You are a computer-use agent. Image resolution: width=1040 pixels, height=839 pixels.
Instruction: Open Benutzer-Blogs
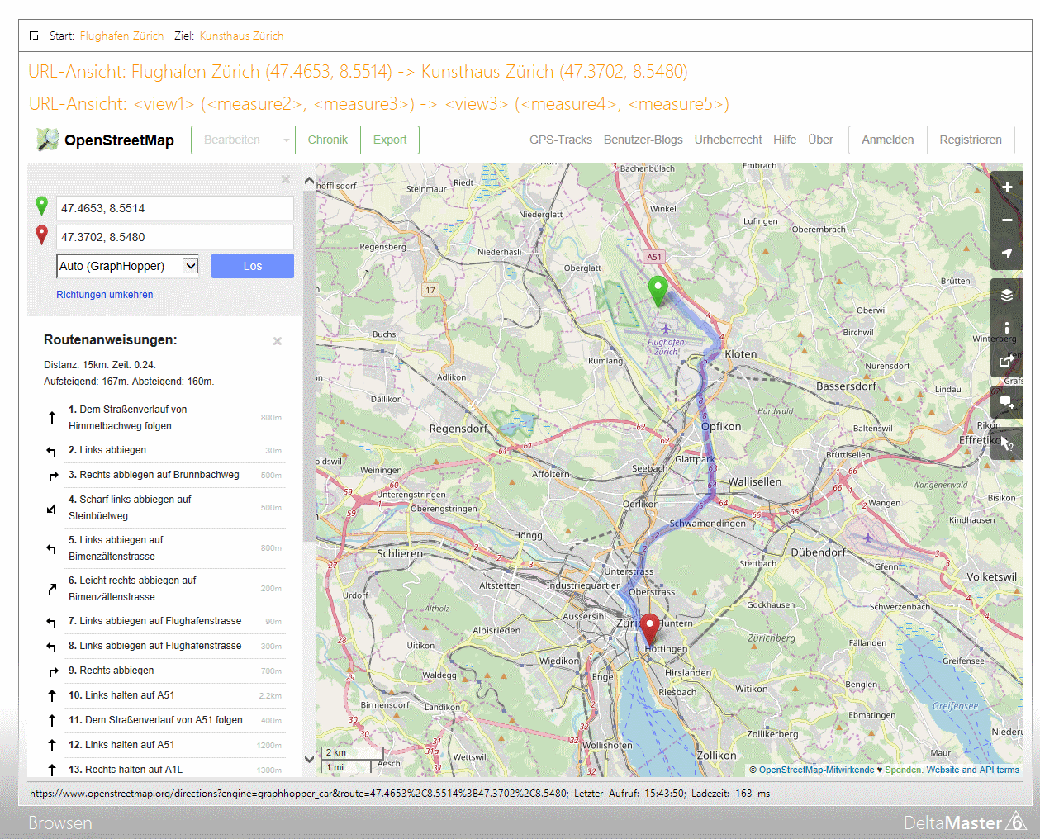pos(643,140)
